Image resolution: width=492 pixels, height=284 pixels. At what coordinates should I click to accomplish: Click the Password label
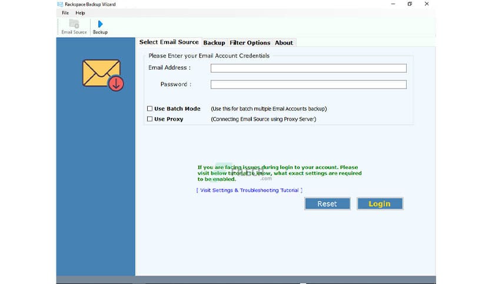tap(176, 84)
